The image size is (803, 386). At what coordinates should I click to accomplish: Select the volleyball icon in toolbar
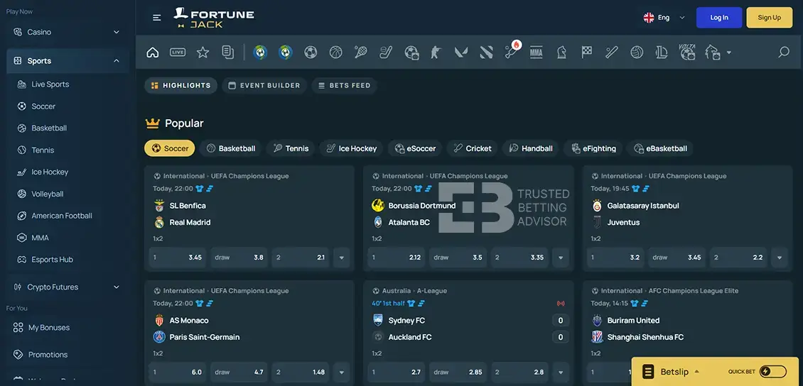pos(637,52)
